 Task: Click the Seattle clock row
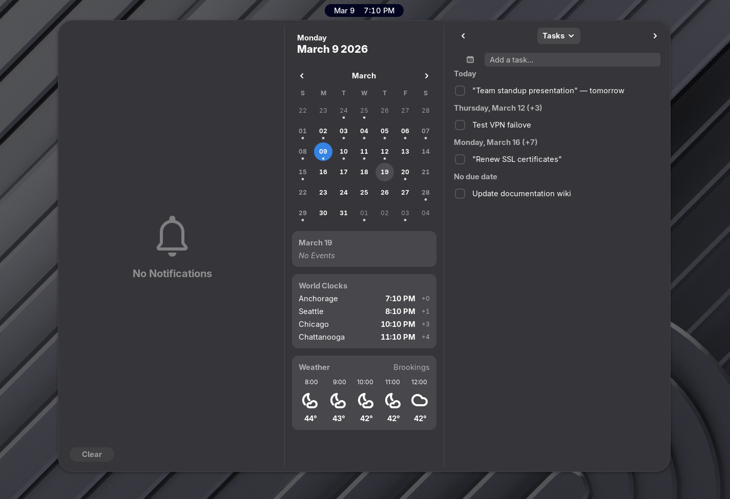pyautogui.click(x=364, y=311)
